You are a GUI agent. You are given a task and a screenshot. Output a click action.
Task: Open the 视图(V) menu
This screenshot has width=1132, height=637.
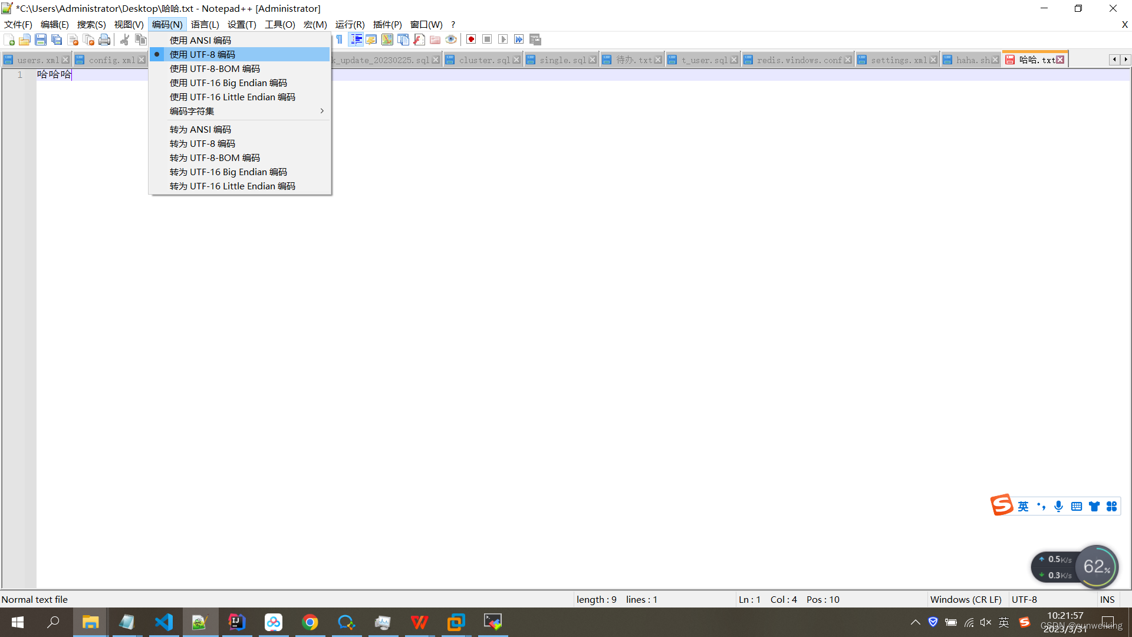[129, 24]
